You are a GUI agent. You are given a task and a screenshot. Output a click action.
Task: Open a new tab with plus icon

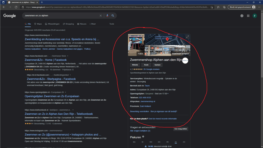(x=42, y=2)
